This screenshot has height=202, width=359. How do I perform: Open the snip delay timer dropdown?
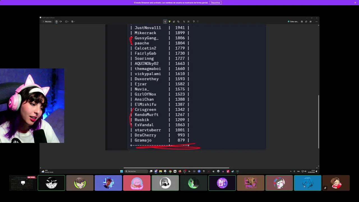click(73, 22)
